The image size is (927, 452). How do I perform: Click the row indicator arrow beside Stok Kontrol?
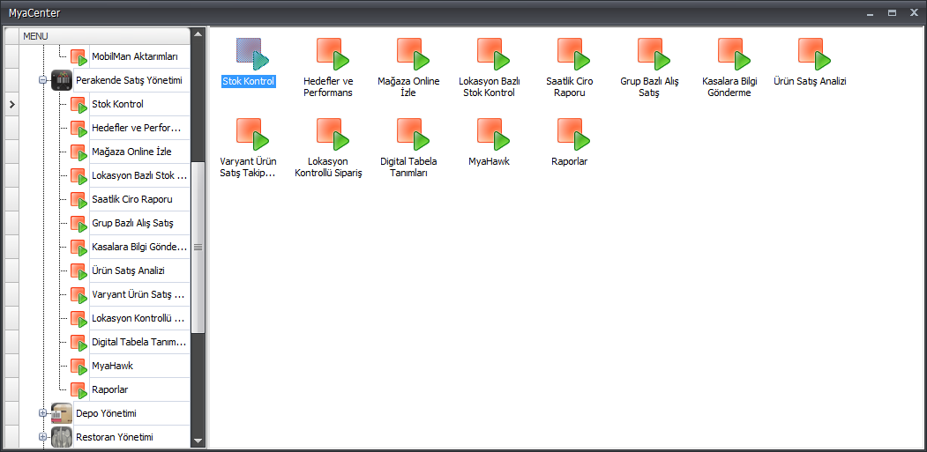[x=11, y=105]
